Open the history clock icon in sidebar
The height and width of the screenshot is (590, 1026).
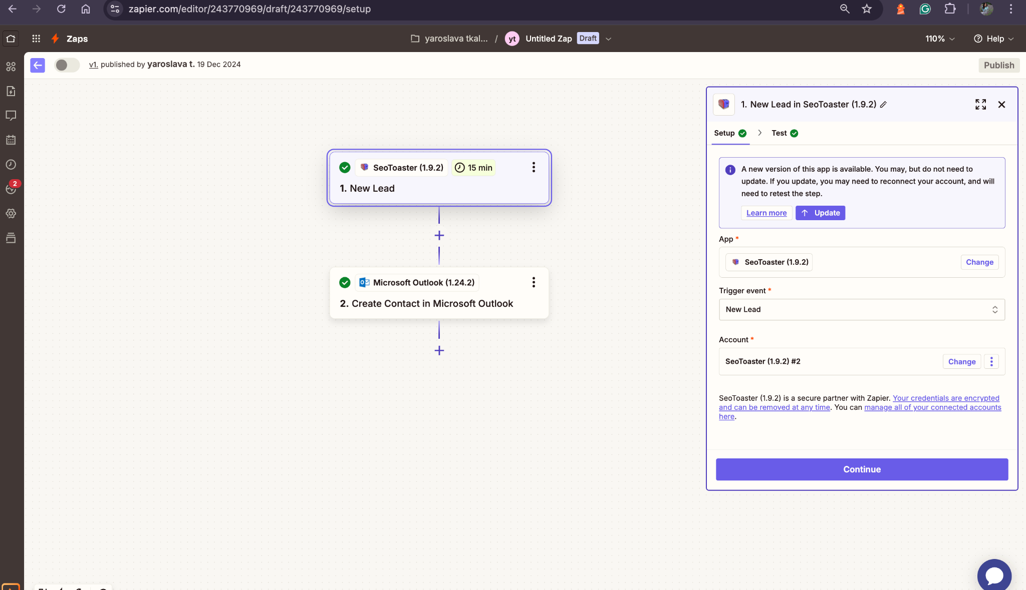(11, 165)
